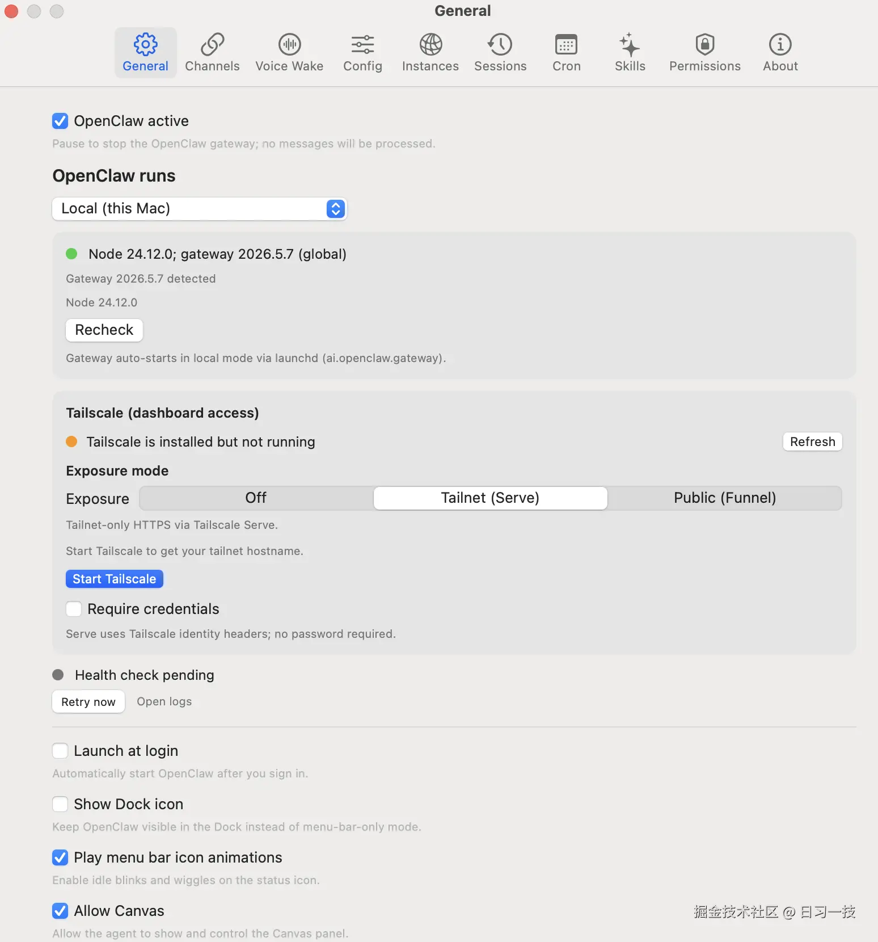Click the "Automatically start OpenClaw after you sign in" hint

[180, 773]
